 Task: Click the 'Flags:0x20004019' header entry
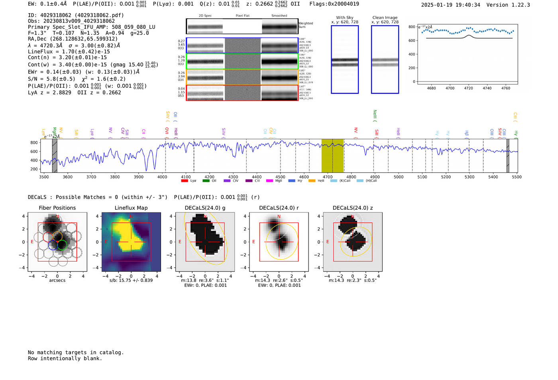tap(334, 4)
